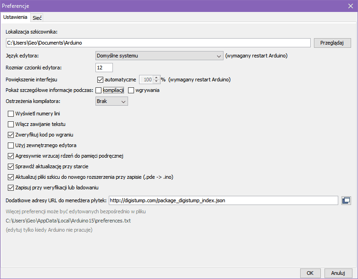Enable Użyj zewnętrznego edytora option
The image size is (358, 279).
pos(11,145)
